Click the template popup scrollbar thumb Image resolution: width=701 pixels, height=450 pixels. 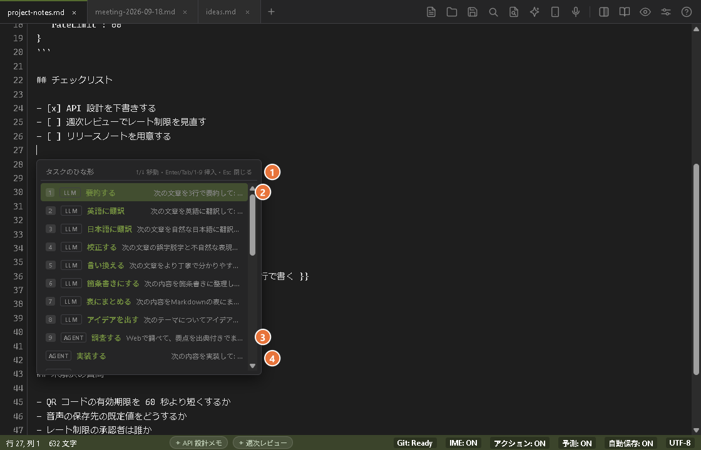point(253,224)
